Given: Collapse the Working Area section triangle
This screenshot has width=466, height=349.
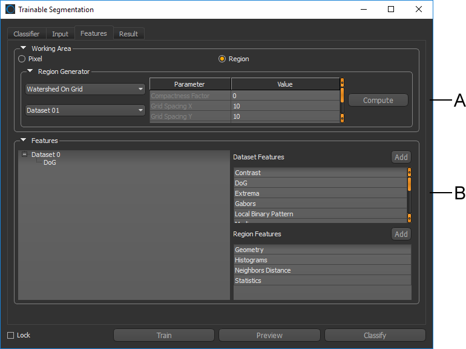Looking at the screenshot, I should [x=24, y=48].
